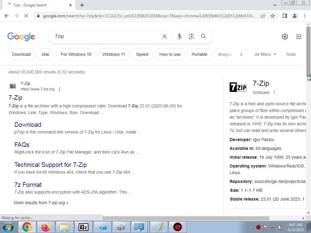Clear the search box with the X

164,36
